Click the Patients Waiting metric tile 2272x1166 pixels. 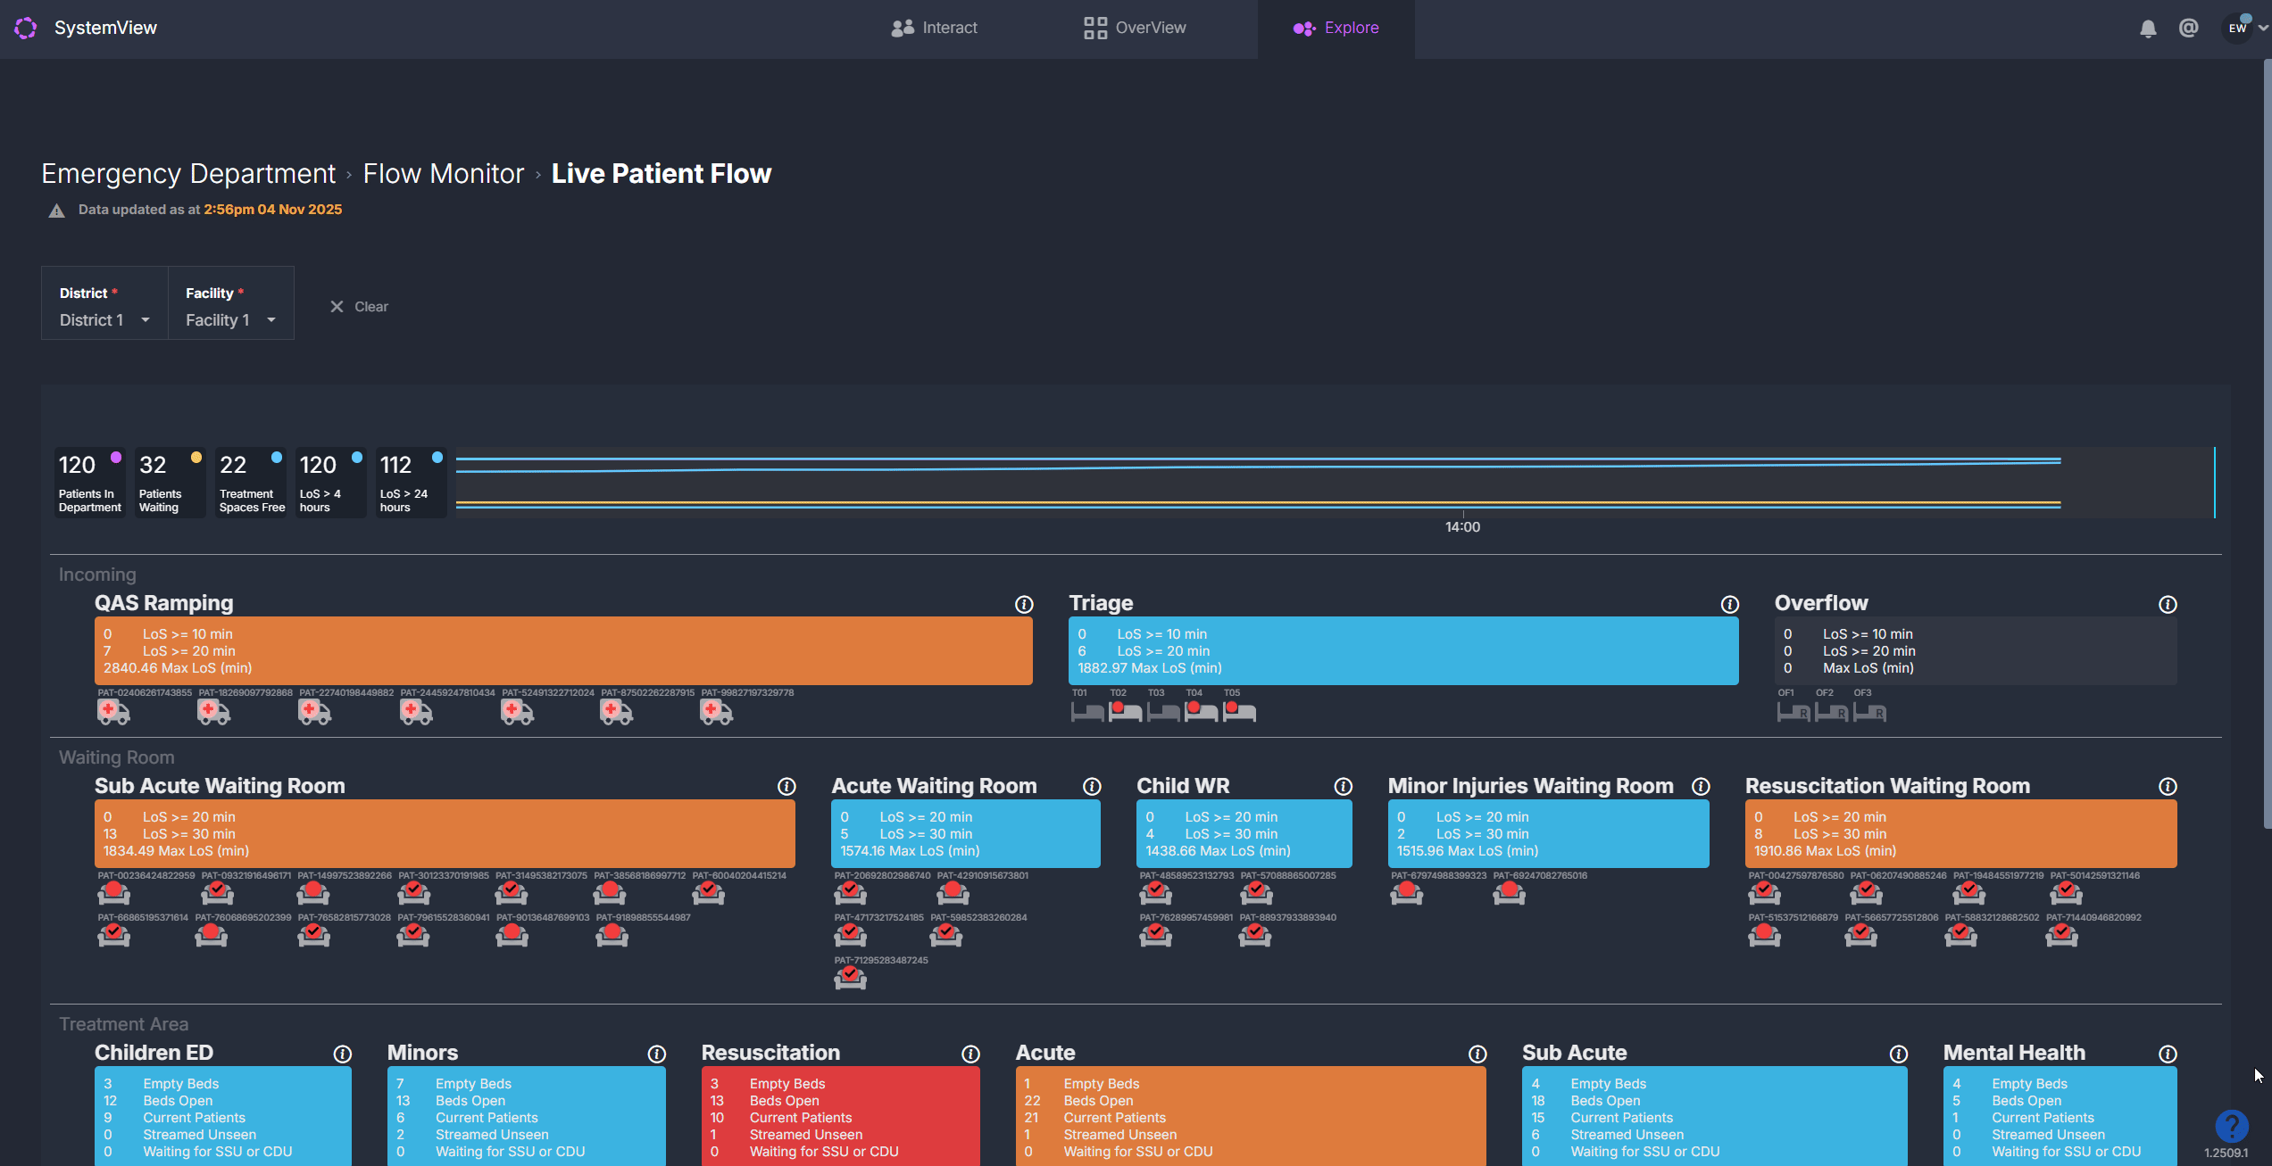(170, 483)
